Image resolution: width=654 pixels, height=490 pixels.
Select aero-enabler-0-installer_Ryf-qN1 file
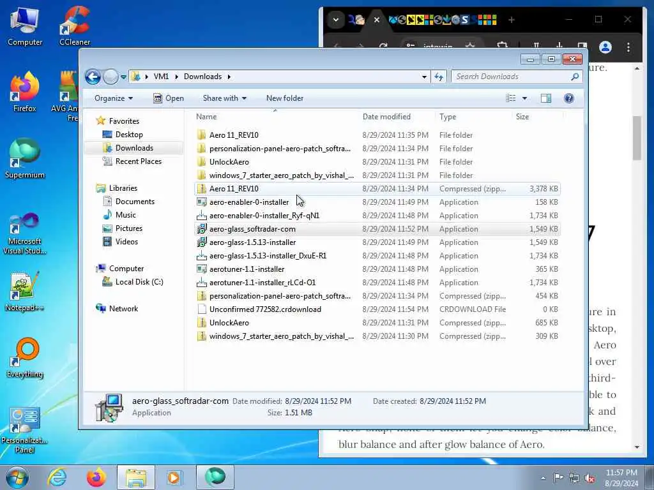click(x=377, y=216)
